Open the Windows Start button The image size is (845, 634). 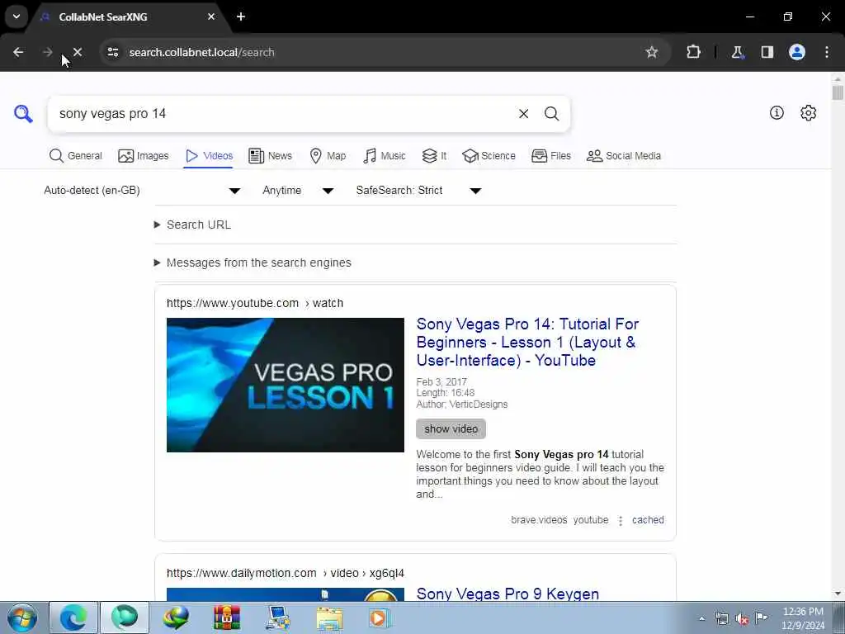click(x=22, y=617)
